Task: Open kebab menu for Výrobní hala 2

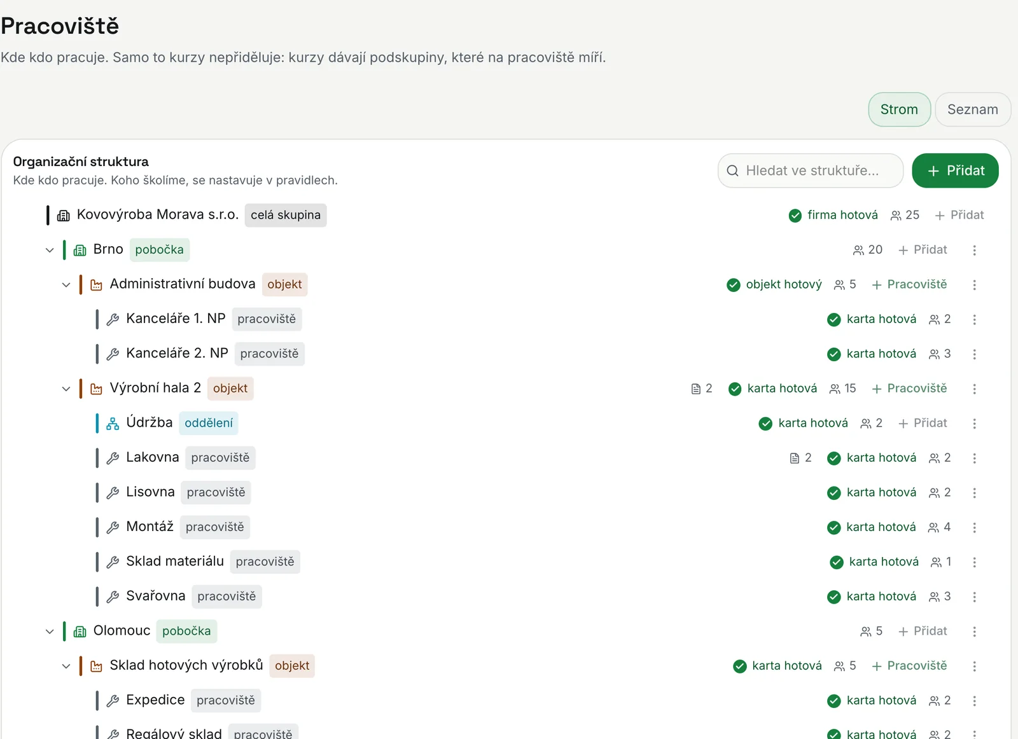Action: tap(974, 389)
